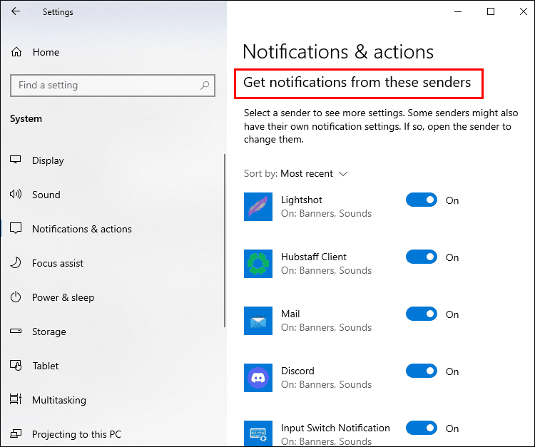Click the System section label
The width and height of the screenshot is (535, 447).
click(26, 118)
